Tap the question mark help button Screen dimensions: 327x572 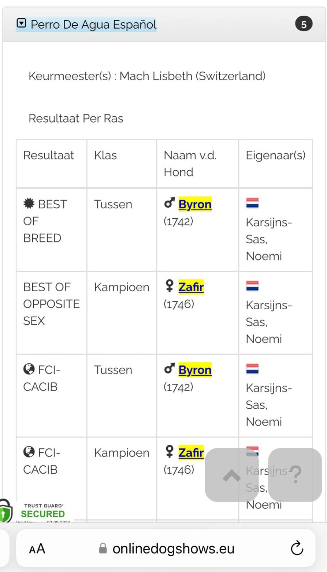tap(295, 475)
